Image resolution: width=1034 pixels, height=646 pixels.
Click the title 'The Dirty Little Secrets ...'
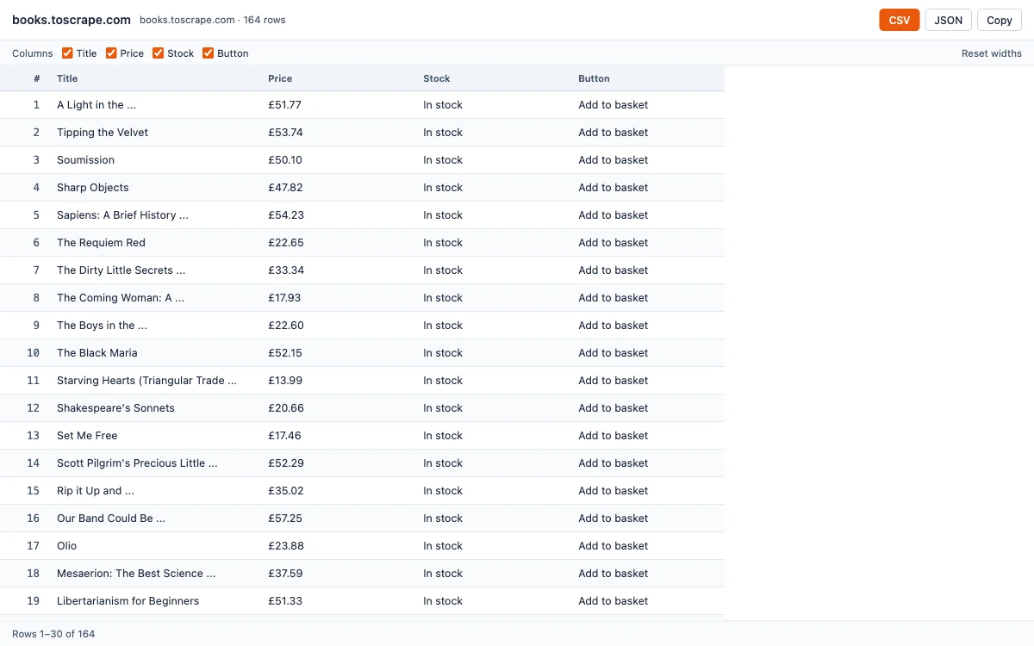point(121,270)
